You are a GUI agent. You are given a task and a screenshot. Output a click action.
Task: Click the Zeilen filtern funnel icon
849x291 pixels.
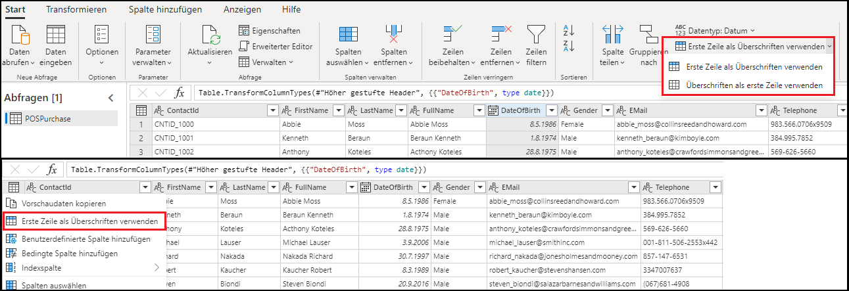537,34
